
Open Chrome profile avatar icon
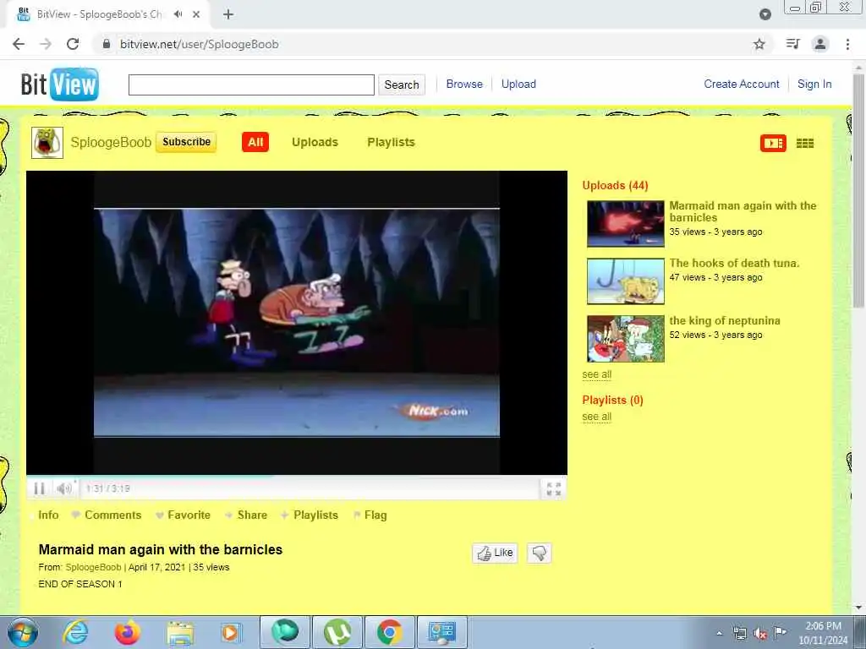(820, 44)
